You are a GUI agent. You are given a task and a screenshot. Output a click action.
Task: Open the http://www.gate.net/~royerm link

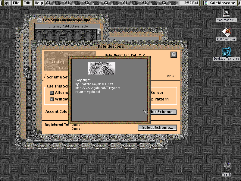pyautogui.click(x=98, y=88)
